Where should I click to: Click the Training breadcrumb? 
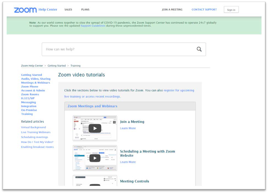click(75, 66)
